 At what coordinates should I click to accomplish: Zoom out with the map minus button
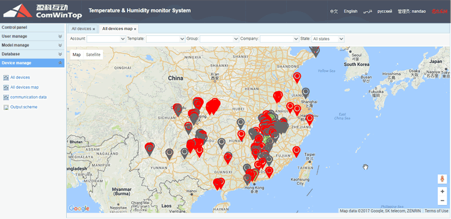tap(442, 200)
